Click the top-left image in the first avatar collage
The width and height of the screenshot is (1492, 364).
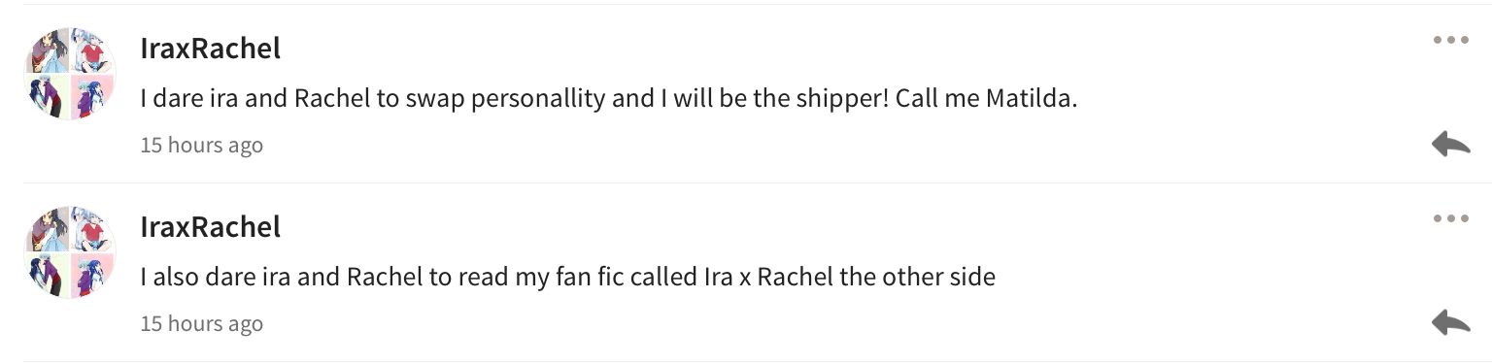[x=47, y=50]
